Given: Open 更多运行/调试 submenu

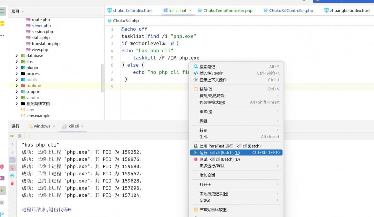Looking at the screenshot, I should [236, 166].
